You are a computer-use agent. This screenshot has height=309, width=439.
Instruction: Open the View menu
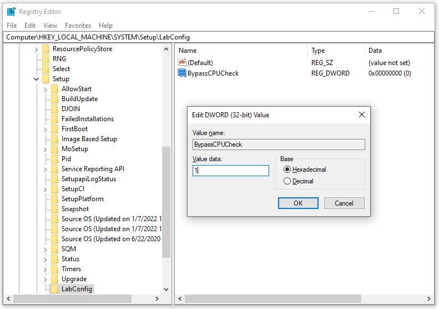click(x=50, y=26)
